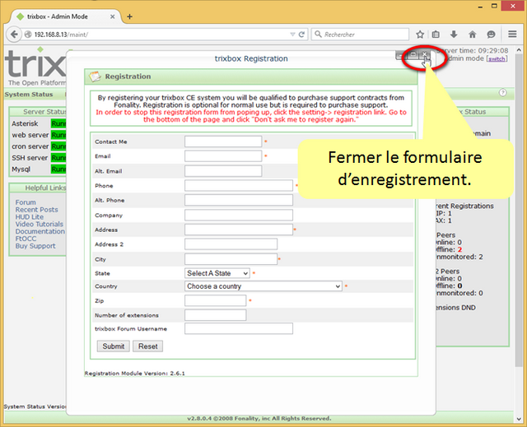Close the trixbox - Admin Mode tab
This screenshot has width=527, height=427.
point(113,16)
